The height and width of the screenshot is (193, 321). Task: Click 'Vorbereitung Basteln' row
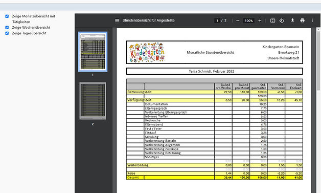pos(215,141)
